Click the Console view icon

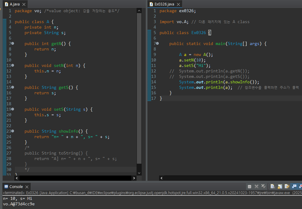click(x=6, y=187)
